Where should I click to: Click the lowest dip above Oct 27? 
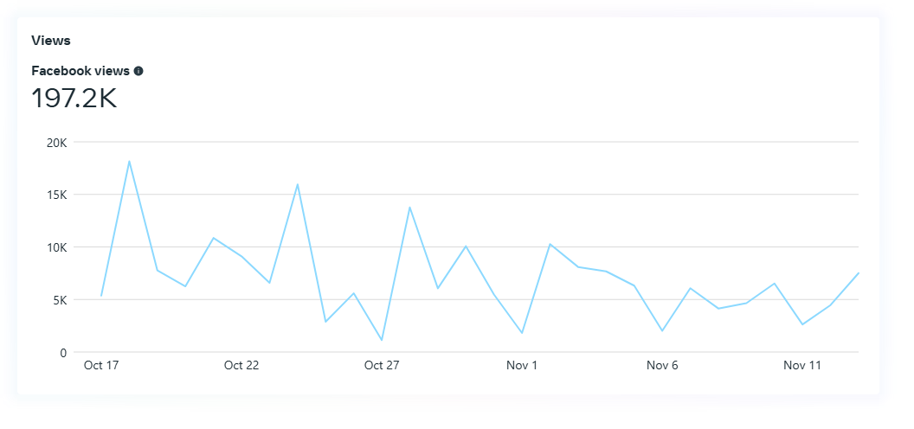(382, 340)
